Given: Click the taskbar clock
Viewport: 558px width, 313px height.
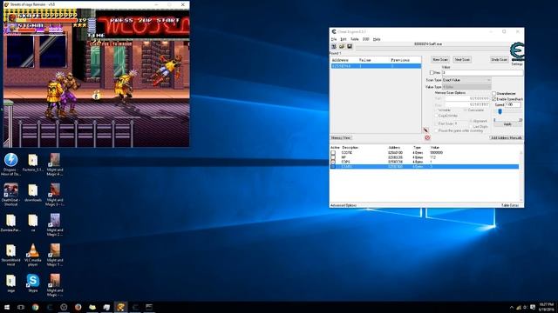Looking at the screenshot, I should (x=547, y=307).
